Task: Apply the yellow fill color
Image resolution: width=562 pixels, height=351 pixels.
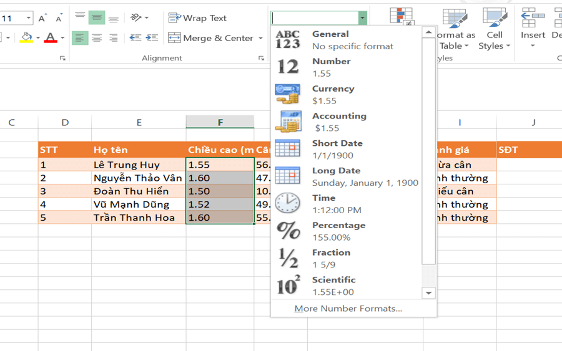Action: coord(26,38)
